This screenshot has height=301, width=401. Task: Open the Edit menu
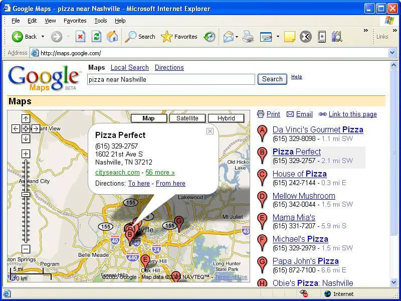tap(32, 21)
